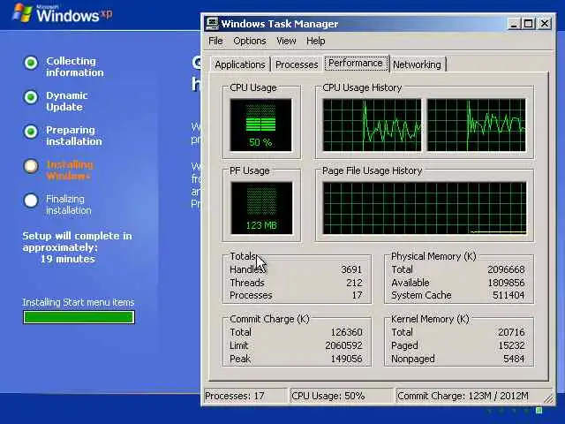Click the green CPU tray icon
Image resolution: width=565 pixels, height=424 pixels.
coord(539,410)
